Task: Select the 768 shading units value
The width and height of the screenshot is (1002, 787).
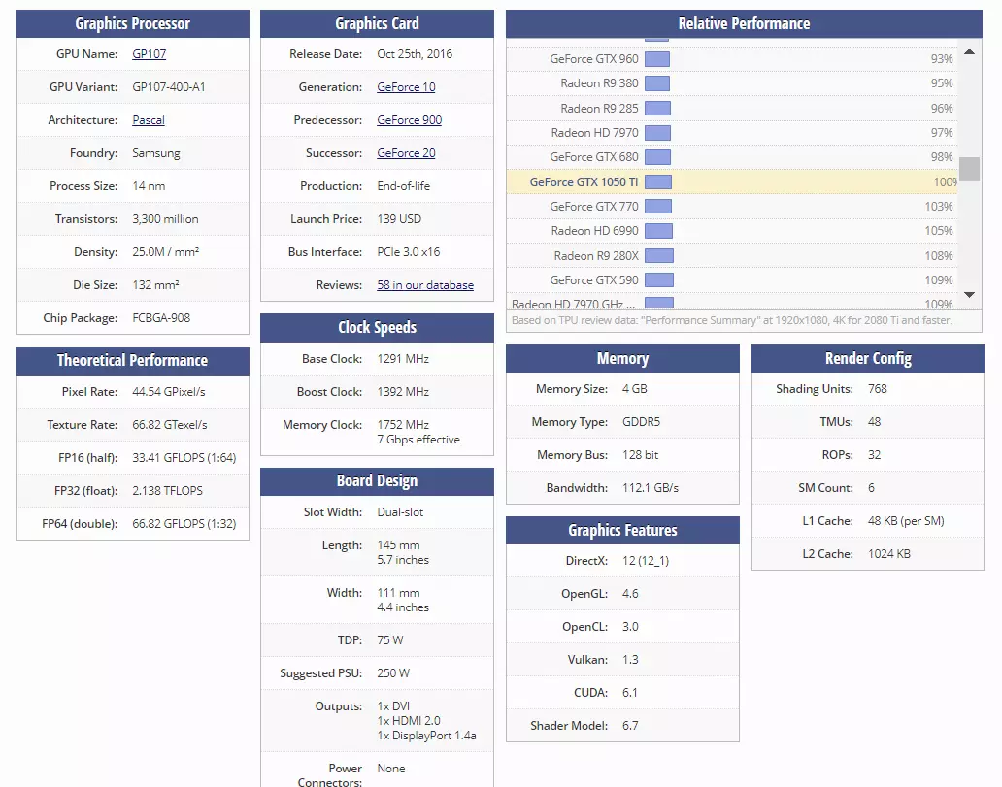Action: coord(878,389)
